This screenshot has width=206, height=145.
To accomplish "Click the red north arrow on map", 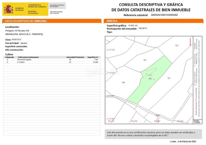I will 190,42.
